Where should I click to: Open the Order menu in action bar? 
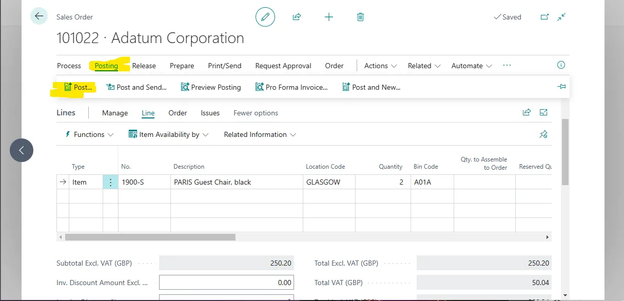[x=334, y=66]
